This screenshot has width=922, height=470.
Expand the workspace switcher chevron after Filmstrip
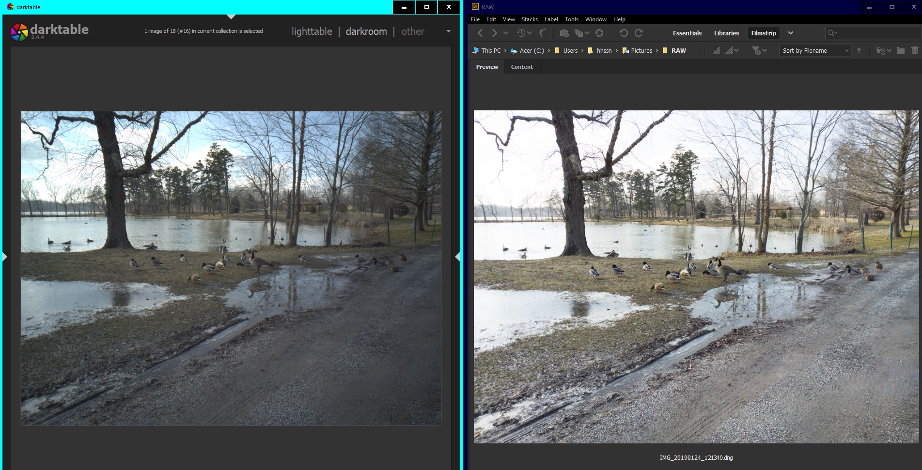(x=791, y=33)
